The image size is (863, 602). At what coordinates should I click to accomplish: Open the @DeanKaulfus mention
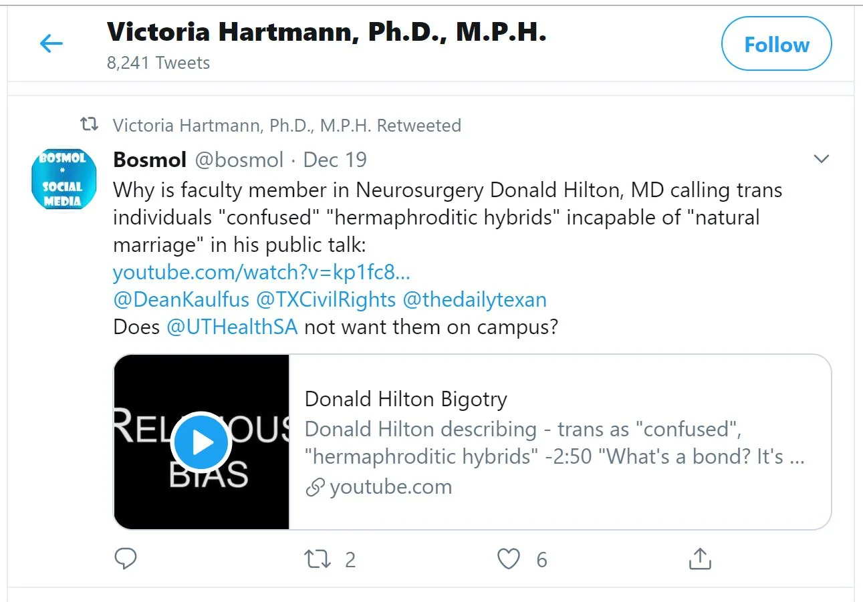click(x=181, y=300)
